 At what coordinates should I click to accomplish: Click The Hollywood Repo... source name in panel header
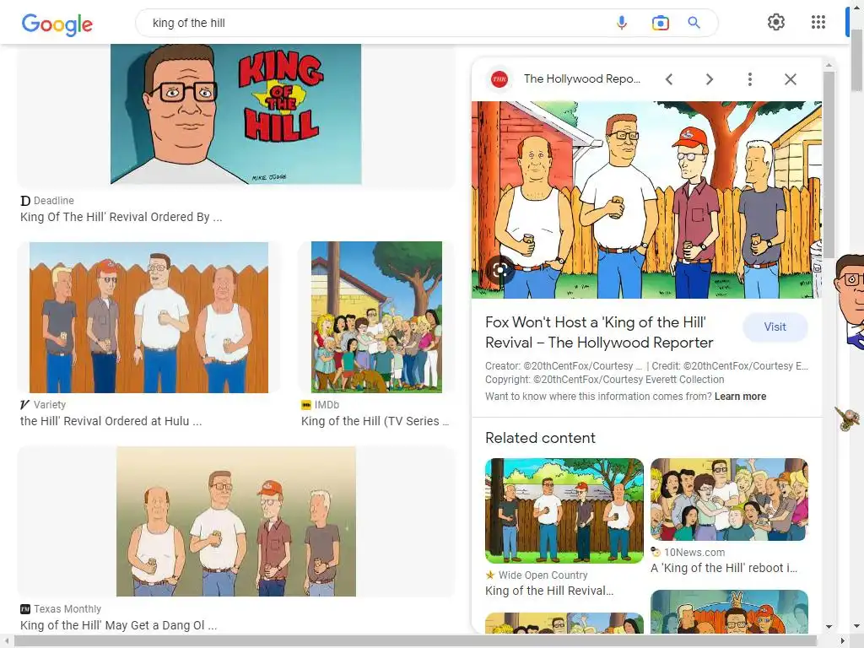pyautogui.click(x=582, y=78)
